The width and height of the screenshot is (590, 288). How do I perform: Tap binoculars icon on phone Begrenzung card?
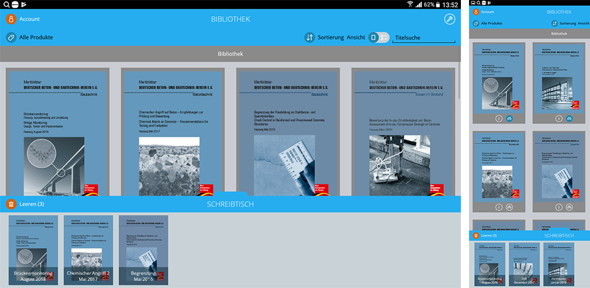pos(569,207)
